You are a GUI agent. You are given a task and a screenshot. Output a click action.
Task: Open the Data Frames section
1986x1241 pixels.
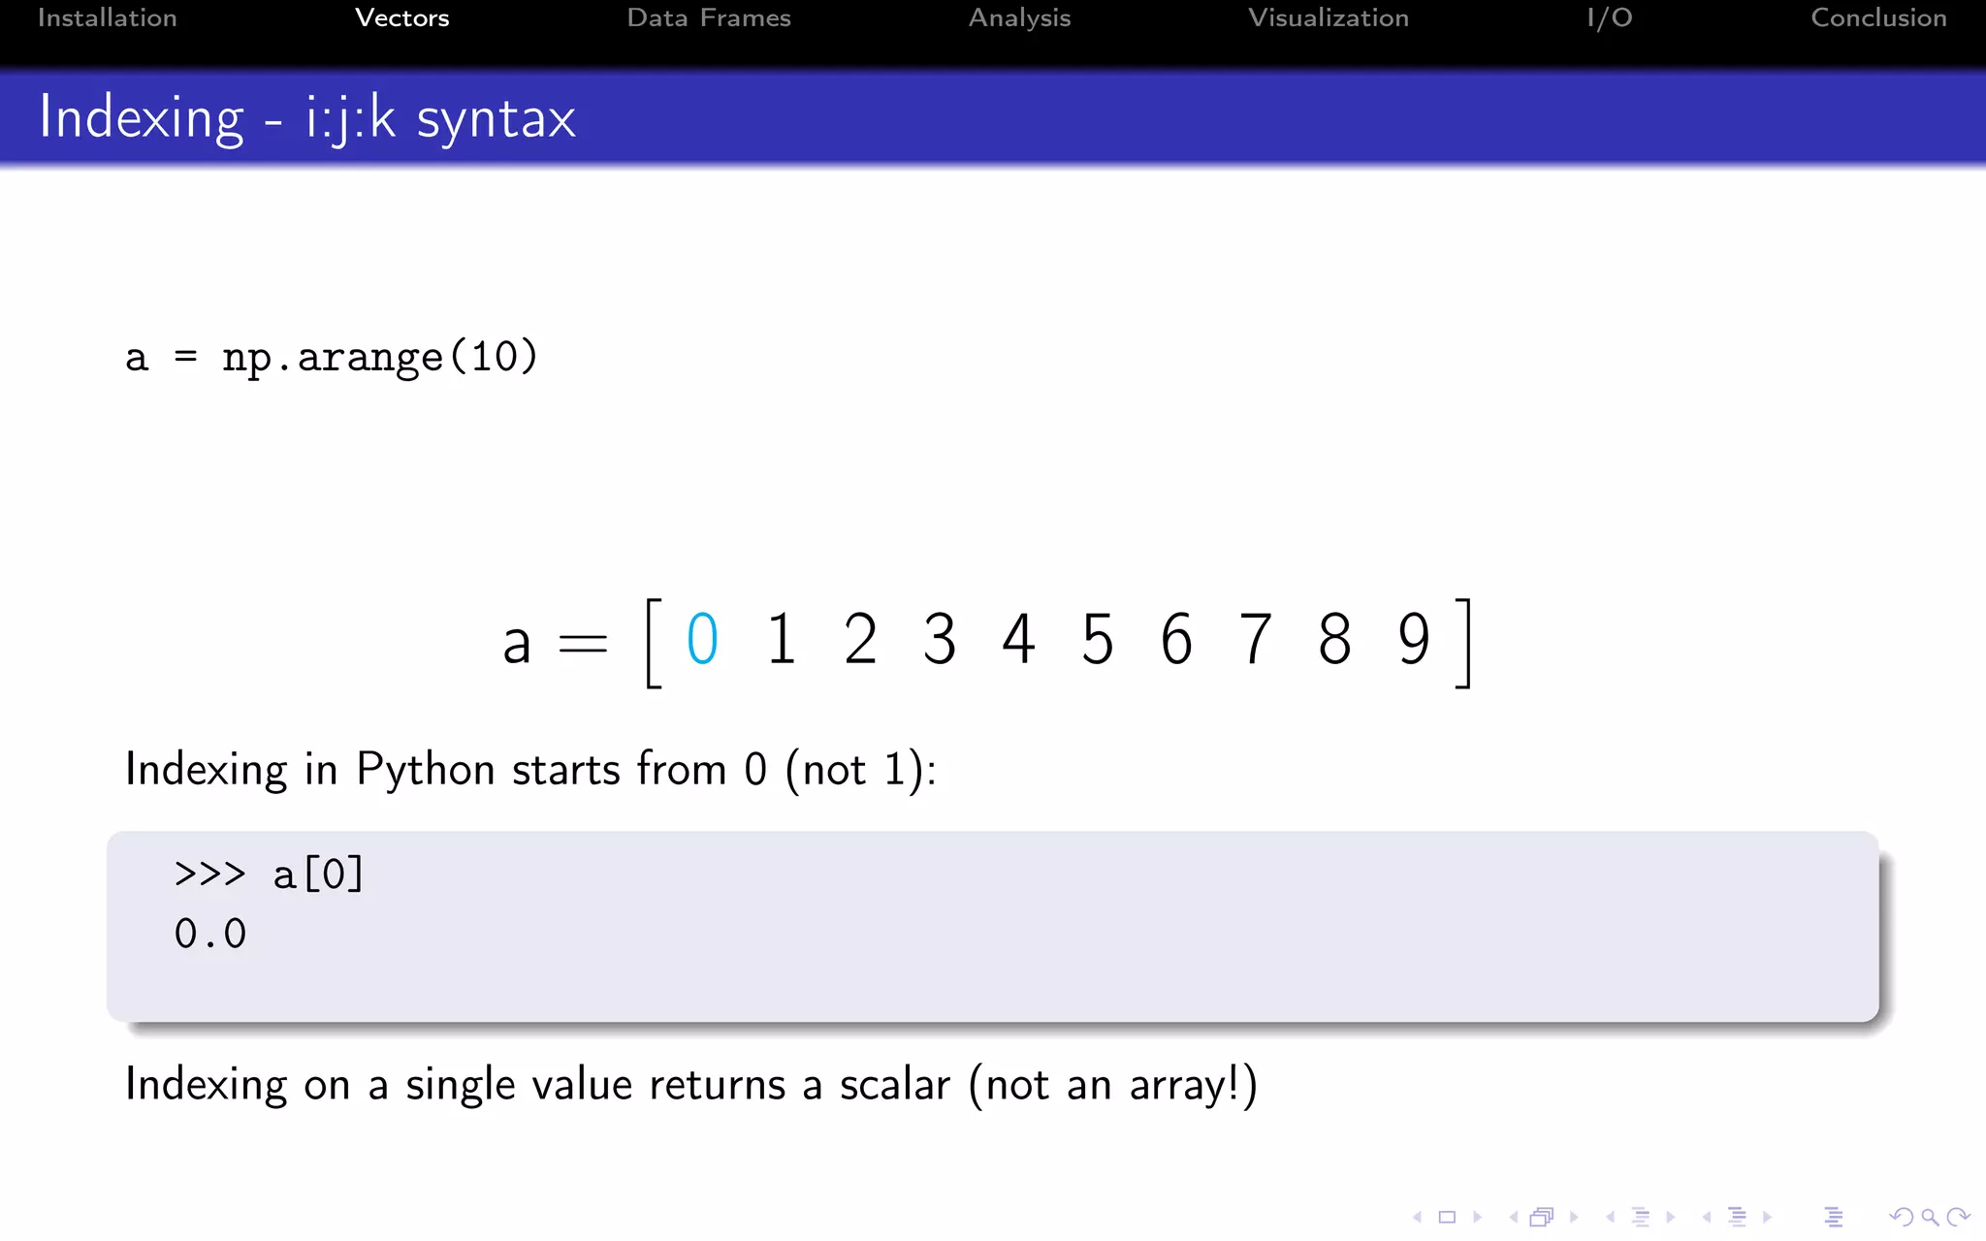709,17
